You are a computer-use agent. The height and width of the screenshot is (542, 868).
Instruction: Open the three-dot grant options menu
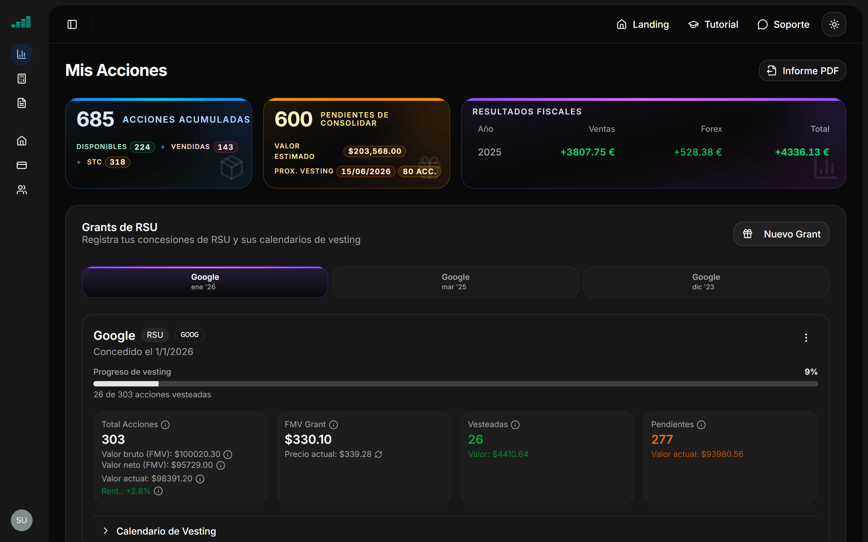click(806, 337)
